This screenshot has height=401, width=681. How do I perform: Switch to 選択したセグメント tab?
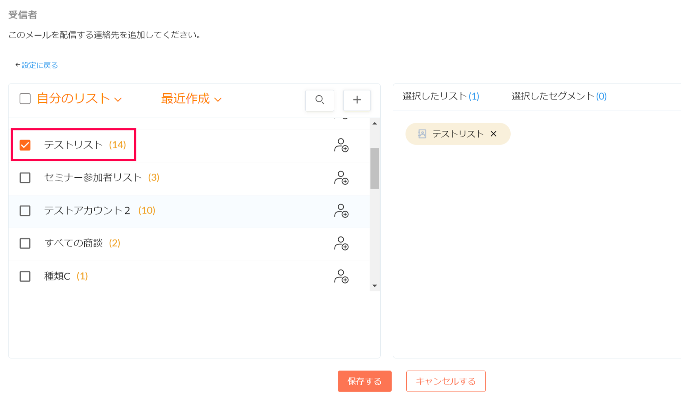559,96
